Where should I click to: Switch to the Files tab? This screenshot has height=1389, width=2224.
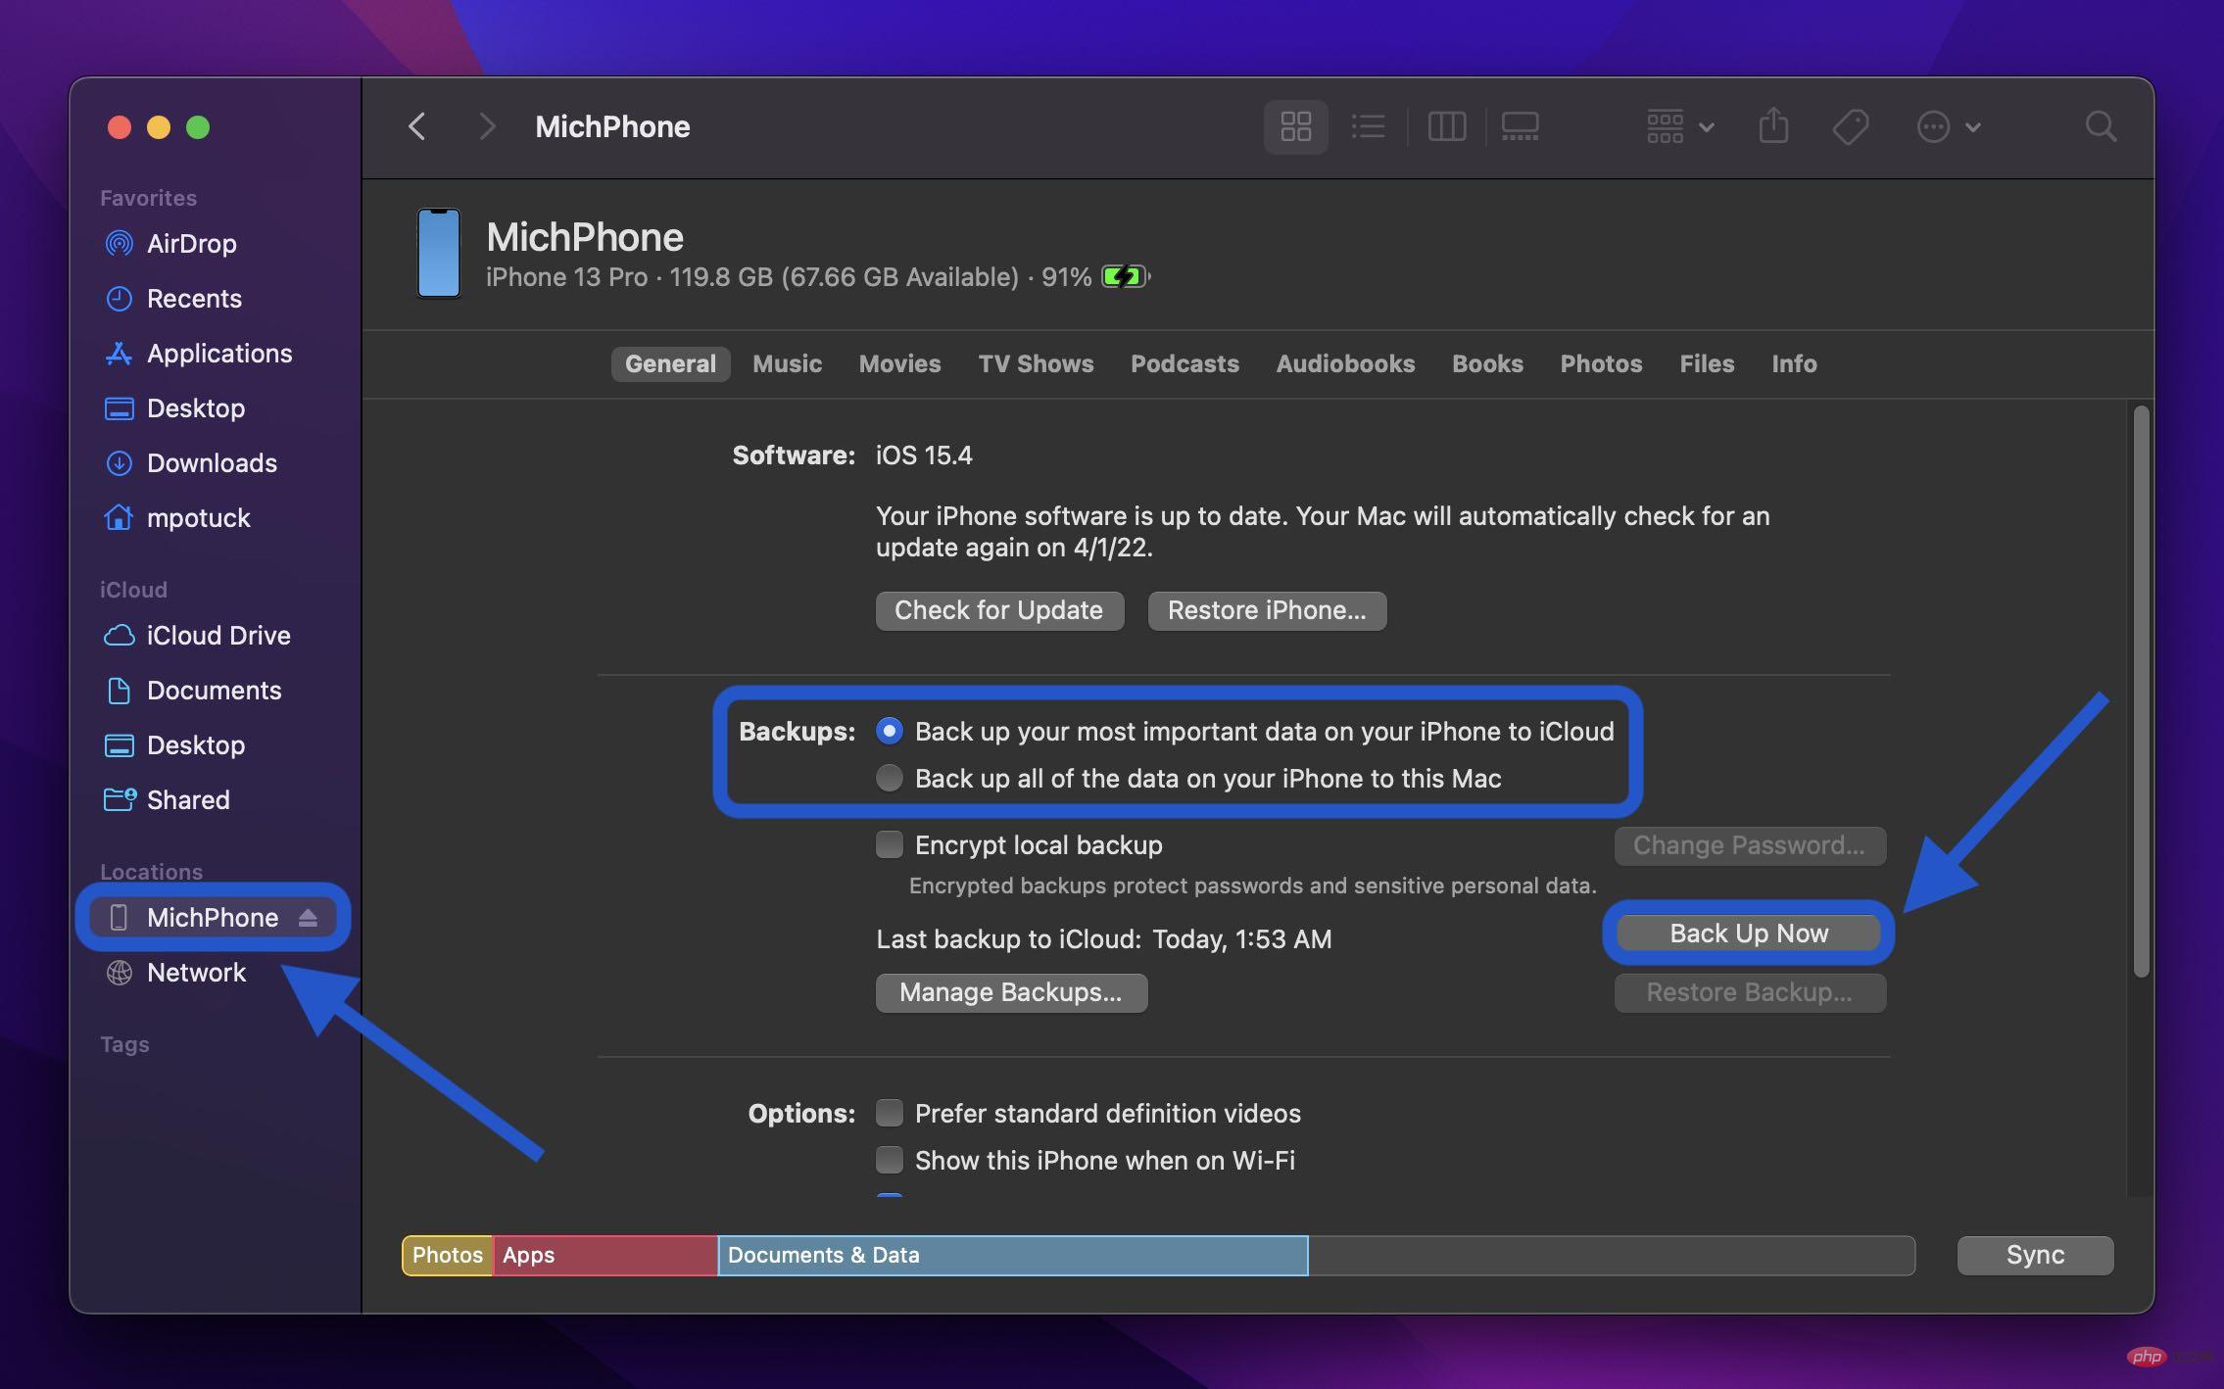click(1708, 363)
